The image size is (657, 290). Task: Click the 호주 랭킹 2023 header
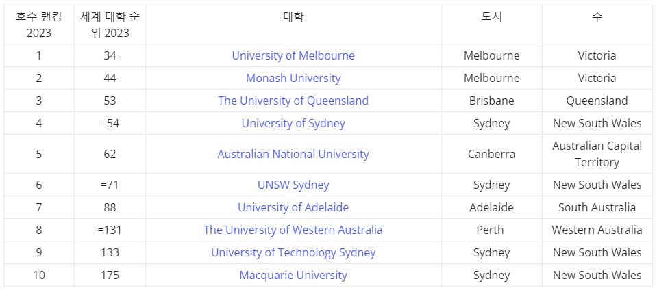[x=39, y=25]
